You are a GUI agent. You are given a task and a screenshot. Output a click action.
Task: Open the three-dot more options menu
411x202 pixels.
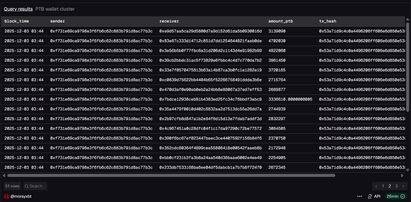pos(360,196)
